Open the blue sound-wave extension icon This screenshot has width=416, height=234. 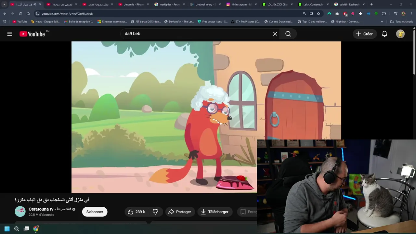point(368,14)
